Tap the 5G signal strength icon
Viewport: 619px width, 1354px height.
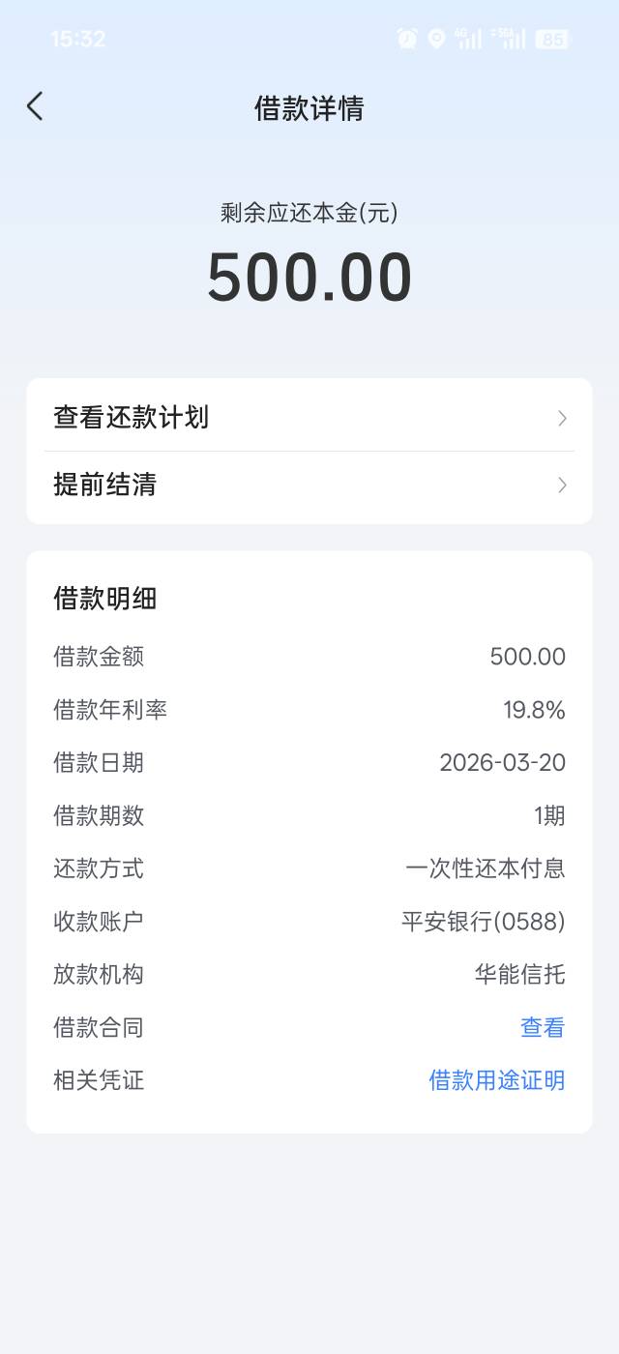(508, 39)
